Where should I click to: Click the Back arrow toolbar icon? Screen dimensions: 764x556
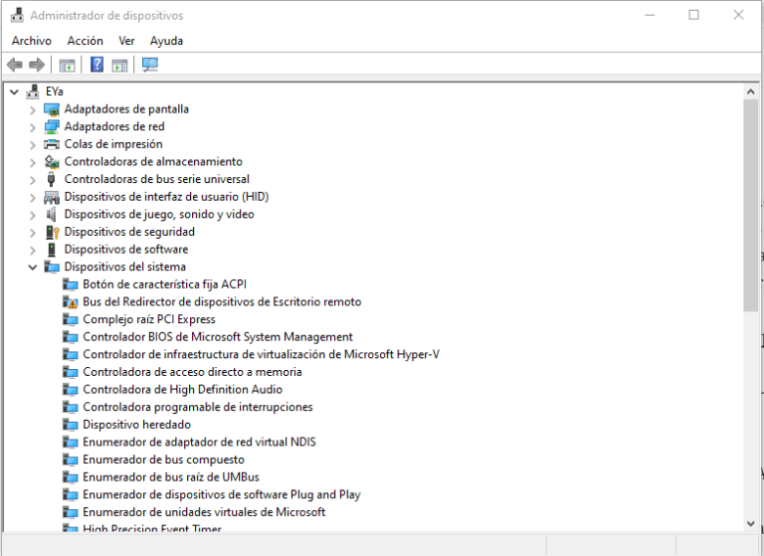15,65
